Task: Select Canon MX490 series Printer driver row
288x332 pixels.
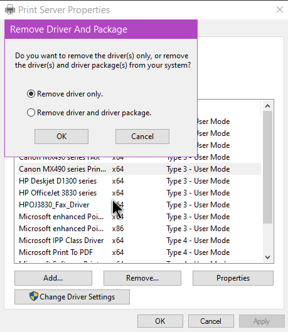Action: point(139,169)
